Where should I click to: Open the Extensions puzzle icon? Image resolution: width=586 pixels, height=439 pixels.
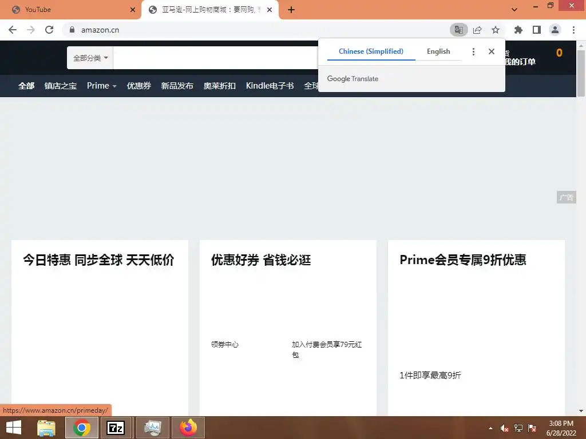point(518,30)
